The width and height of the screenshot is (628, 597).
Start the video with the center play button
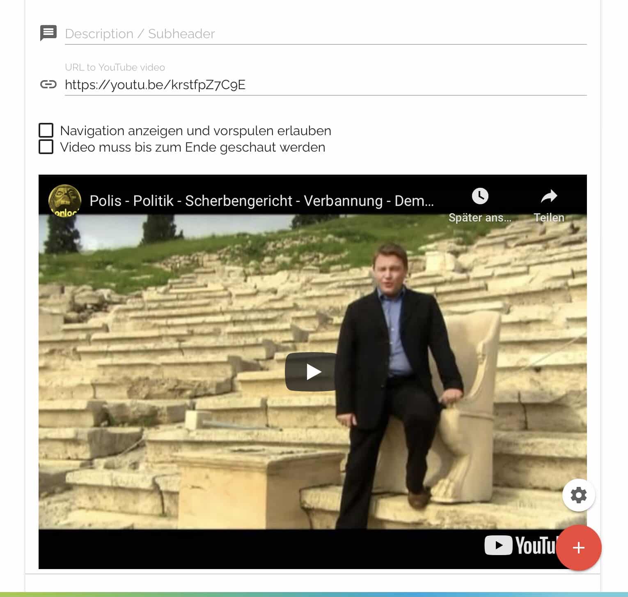[311, 372]
